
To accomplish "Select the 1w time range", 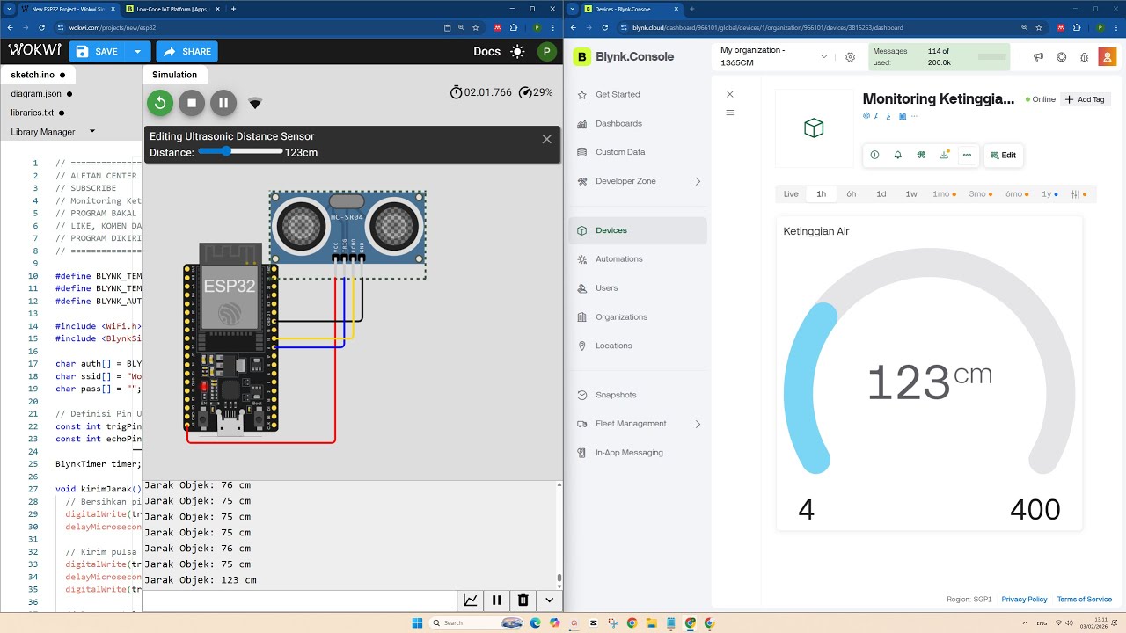I will point(911,194).
